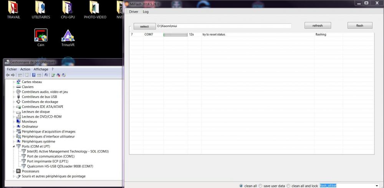
Task: Click the COM7 flashing progress bar
Action: click(x=175, y=34)
